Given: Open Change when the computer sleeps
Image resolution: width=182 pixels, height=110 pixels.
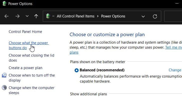Looking at the screenshot, I should coord(32,90).
